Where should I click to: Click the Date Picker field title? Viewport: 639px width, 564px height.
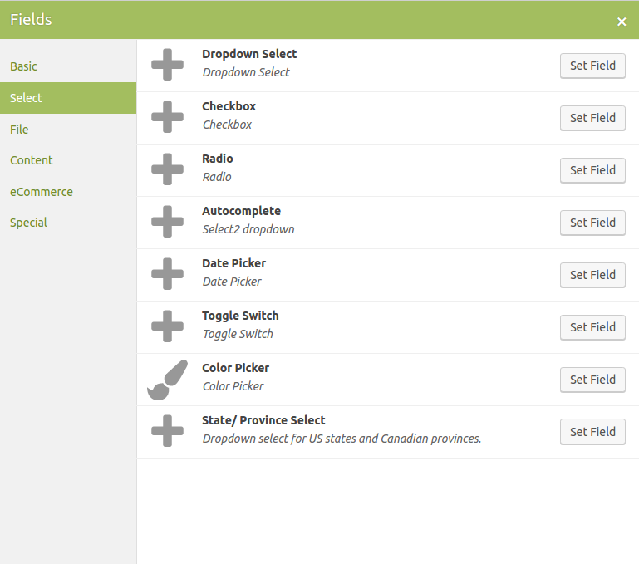[233, 263]
